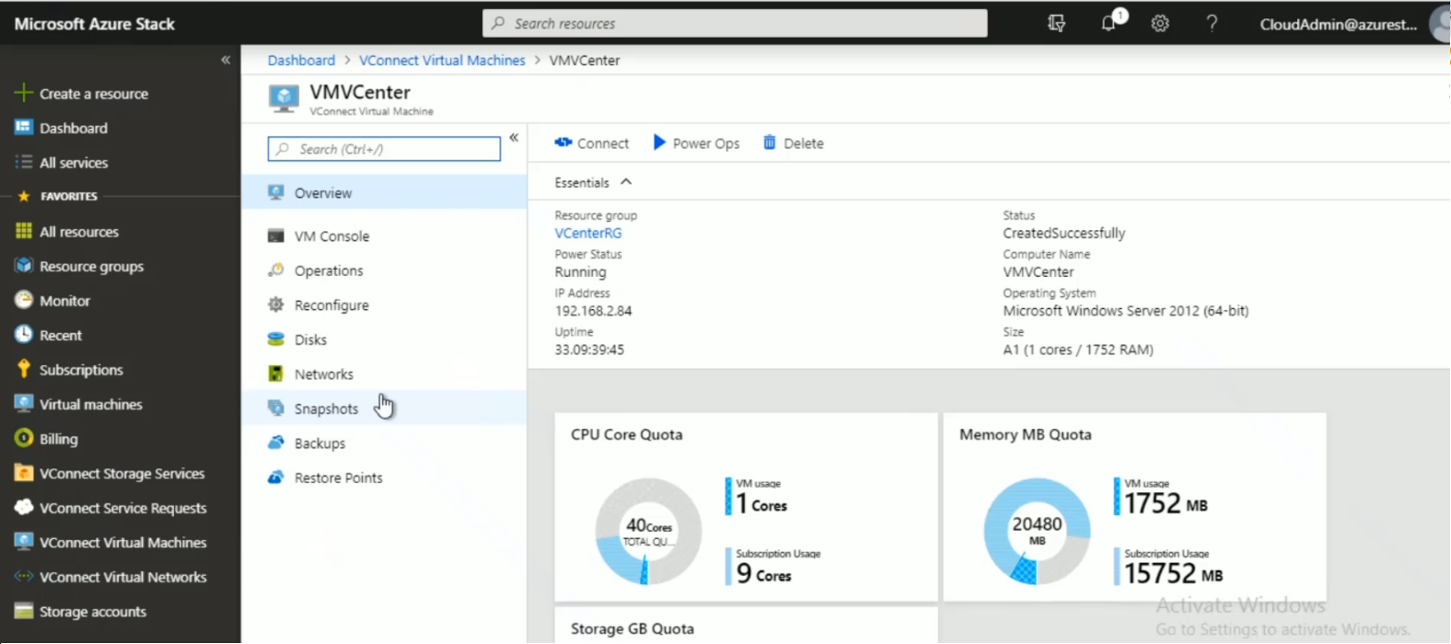Click the Connect button

pyautogui.click(x=592, y=143)
